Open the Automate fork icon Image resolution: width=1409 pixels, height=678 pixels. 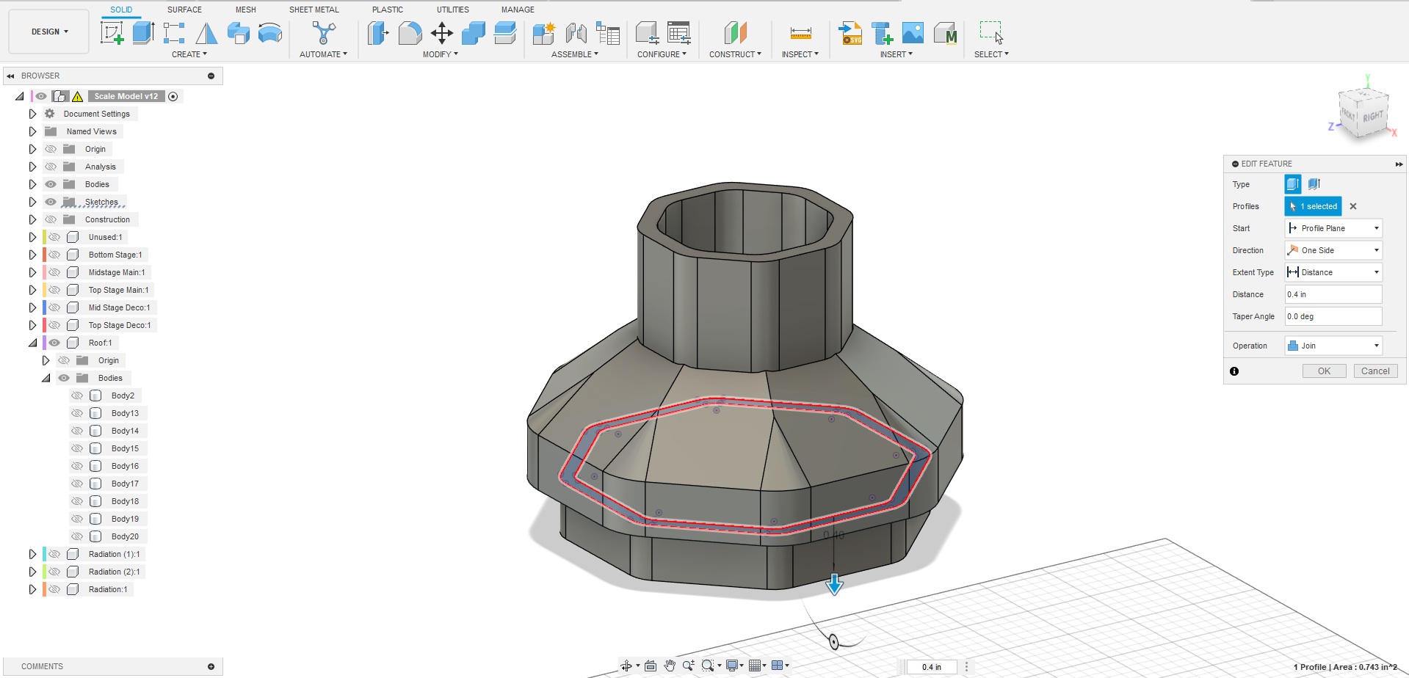pos(323,33)
